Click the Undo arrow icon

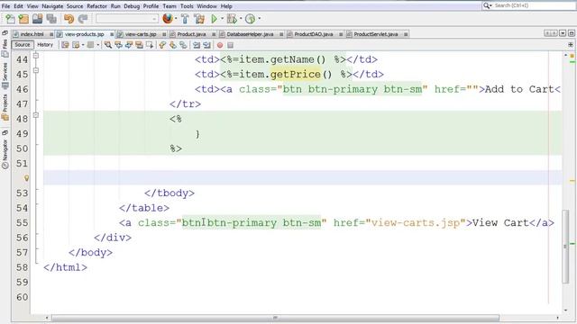point(69,19)
